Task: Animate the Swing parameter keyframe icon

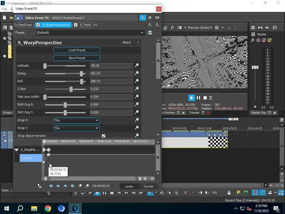Action: click(136, 73)
